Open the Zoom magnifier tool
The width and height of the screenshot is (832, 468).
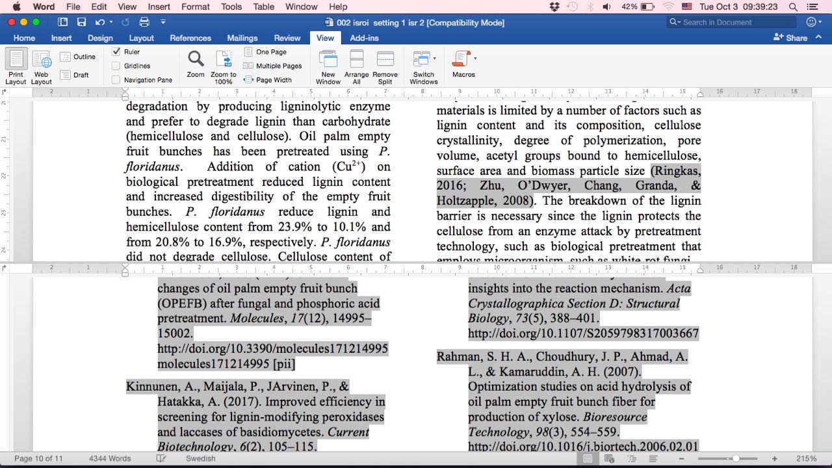tap(196, 59)
